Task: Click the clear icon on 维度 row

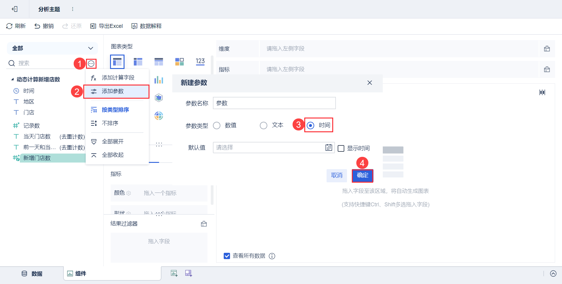Action: pos(547,49)
